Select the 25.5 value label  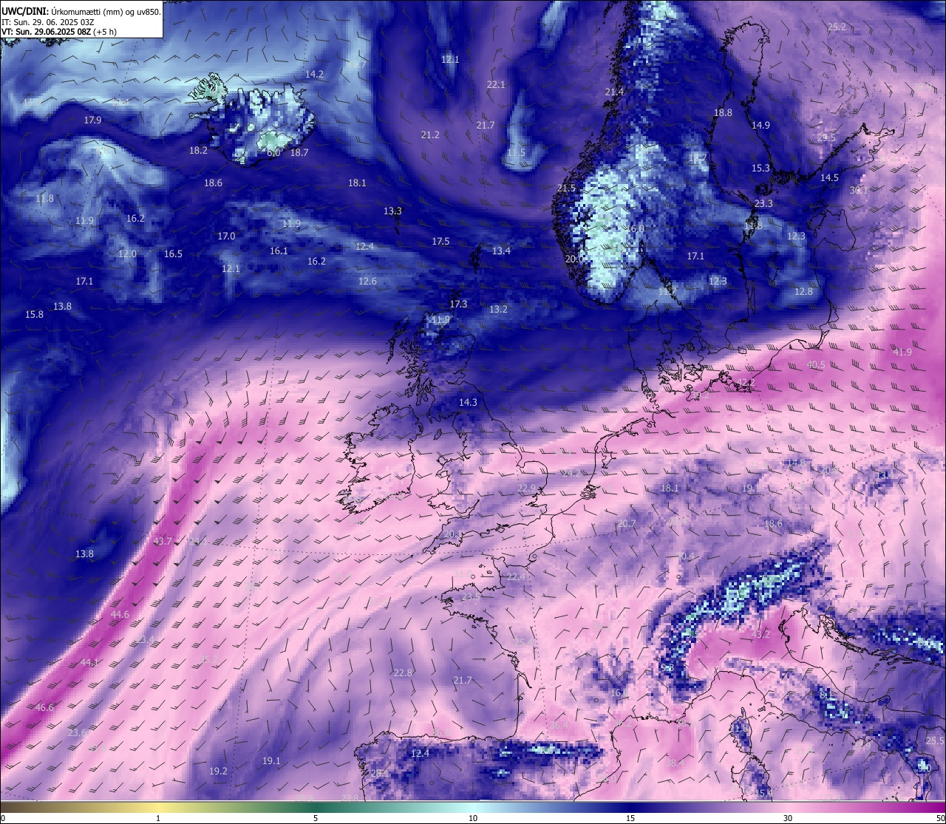[x=935, y=741]
